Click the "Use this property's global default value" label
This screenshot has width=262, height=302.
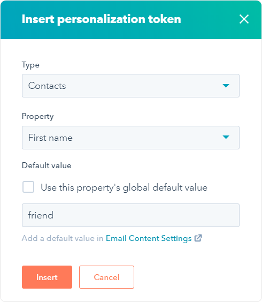(x=124, y=187)
